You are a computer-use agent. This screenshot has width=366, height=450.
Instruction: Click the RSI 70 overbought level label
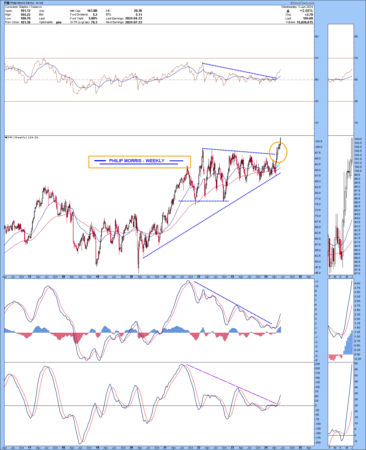[316, 58]
